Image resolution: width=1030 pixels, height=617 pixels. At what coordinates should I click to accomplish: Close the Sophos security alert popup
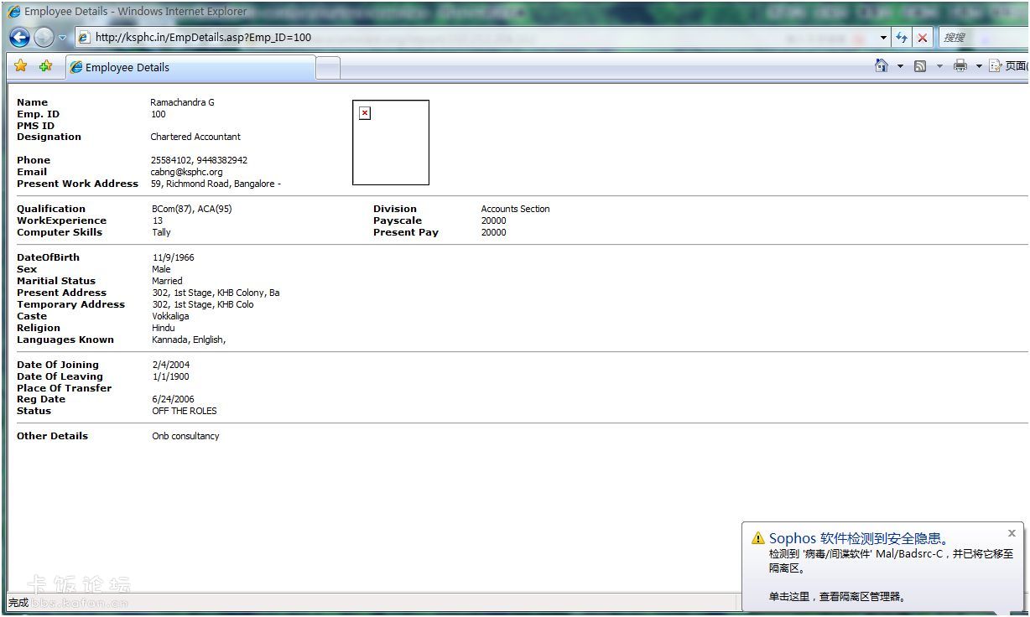pos(1012,533)
